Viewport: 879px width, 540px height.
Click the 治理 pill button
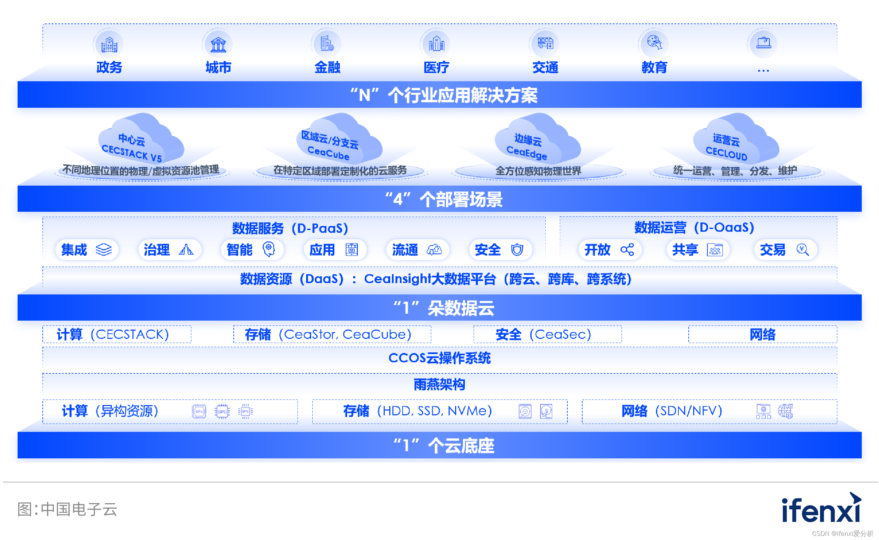[170, 249]
